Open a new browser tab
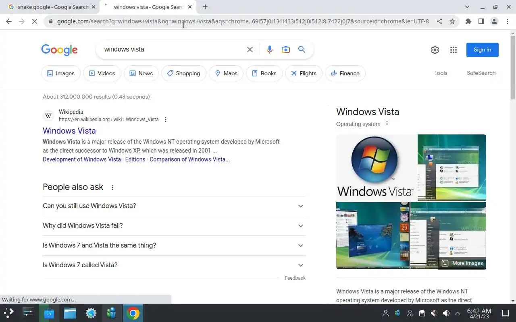 (205, 7)
